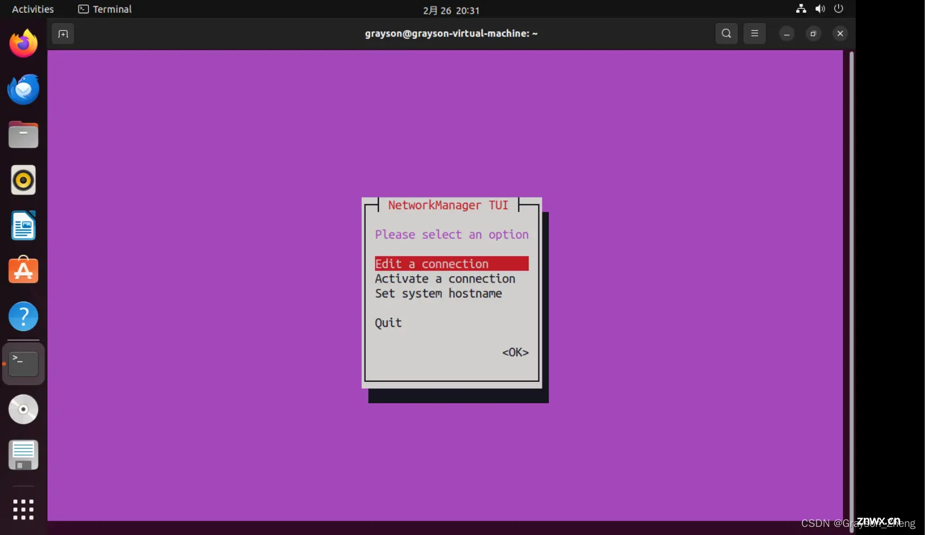Open the text editor floppy-style dock icon
925x535 pixels.
point(23,455)
